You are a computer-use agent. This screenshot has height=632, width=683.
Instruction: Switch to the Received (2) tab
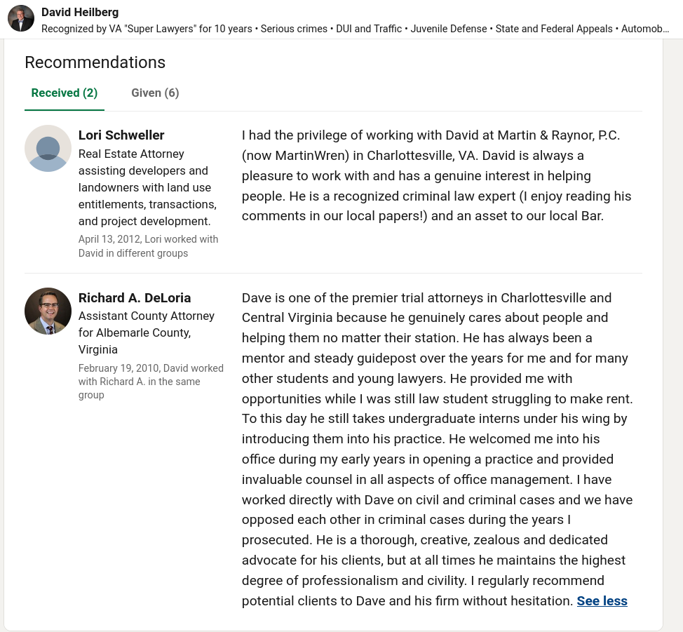click(65, 93)
